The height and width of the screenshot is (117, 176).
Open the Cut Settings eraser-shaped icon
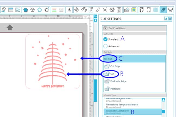pos(163,10)
